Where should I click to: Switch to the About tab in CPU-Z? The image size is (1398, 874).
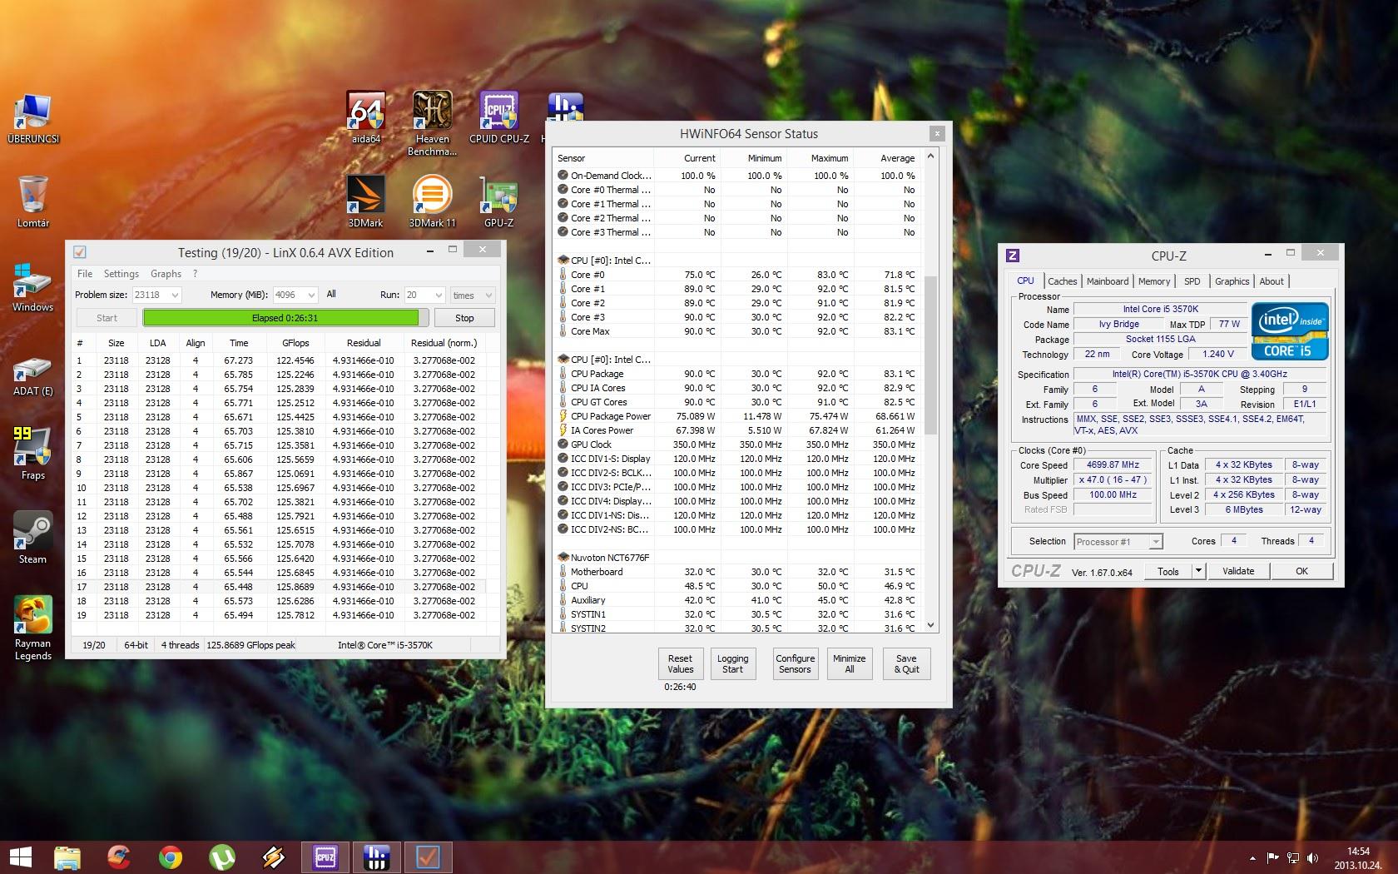tap(1272, 281)
